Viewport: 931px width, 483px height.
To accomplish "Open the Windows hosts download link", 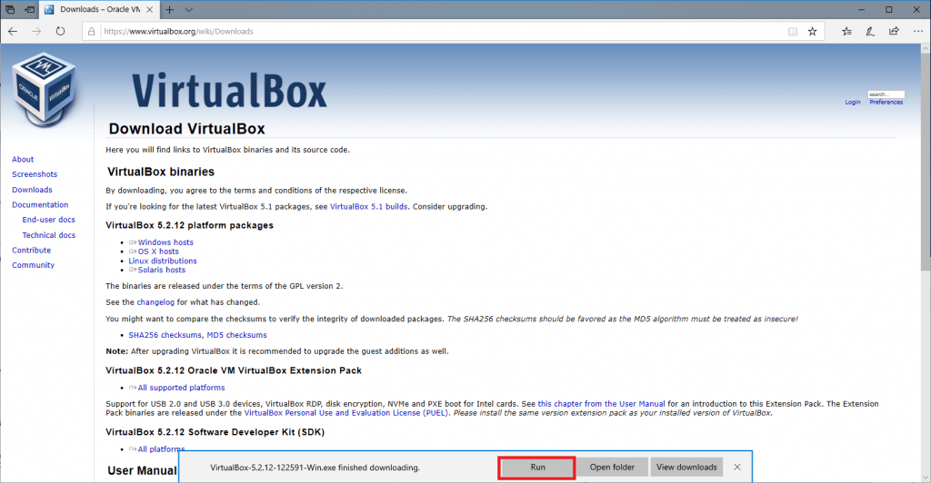I will [165, 242].
